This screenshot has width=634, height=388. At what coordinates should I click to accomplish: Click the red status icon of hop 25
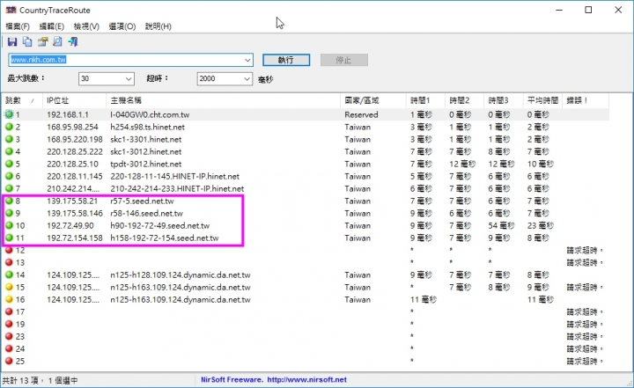pyautogui.click(x=9, y=361)
